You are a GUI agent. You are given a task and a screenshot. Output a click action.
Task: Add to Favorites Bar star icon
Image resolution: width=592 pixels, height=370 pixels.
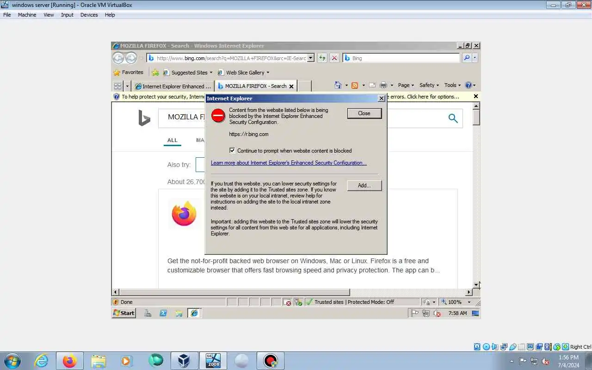coord(155,73)
